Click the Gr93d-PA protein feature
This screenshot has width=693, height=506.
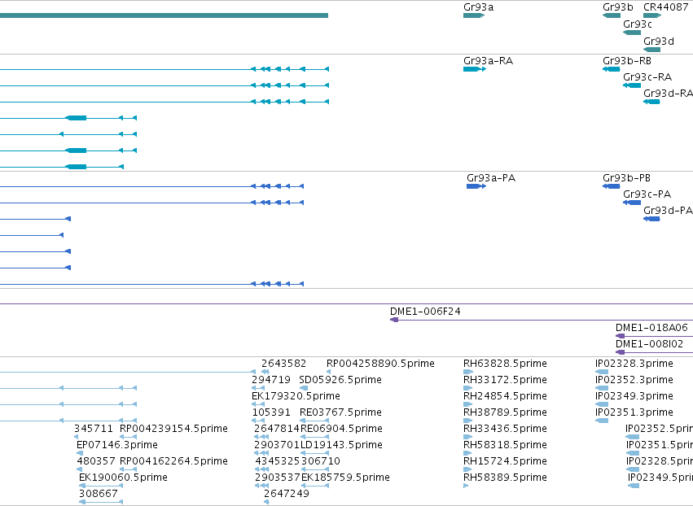[x=651, y=219]
